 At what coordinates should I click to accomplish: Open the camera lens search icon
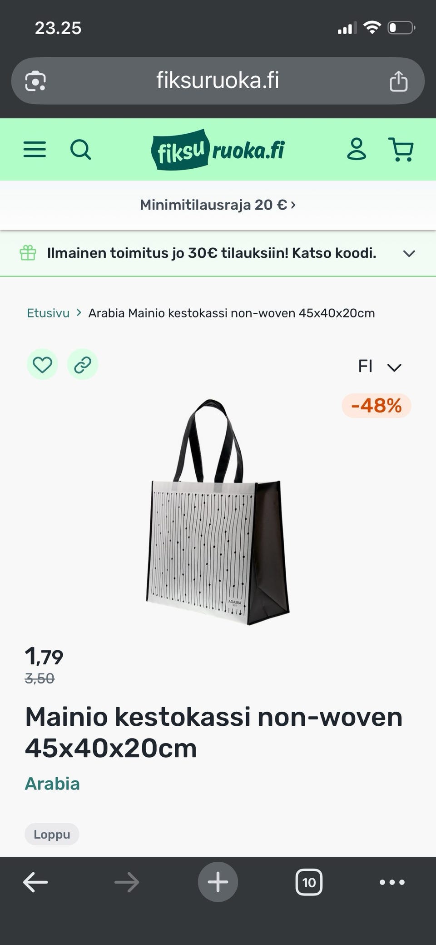click(x=35, y=81)
